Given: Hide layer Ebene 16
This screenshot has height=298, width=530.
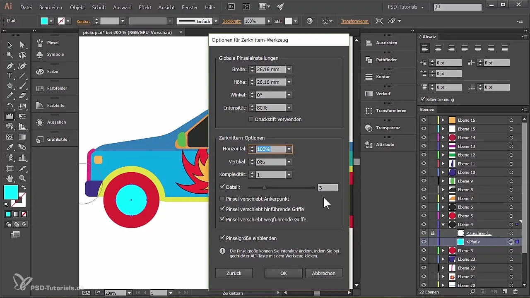Looking at the screenshot, I should pos(424,120).
